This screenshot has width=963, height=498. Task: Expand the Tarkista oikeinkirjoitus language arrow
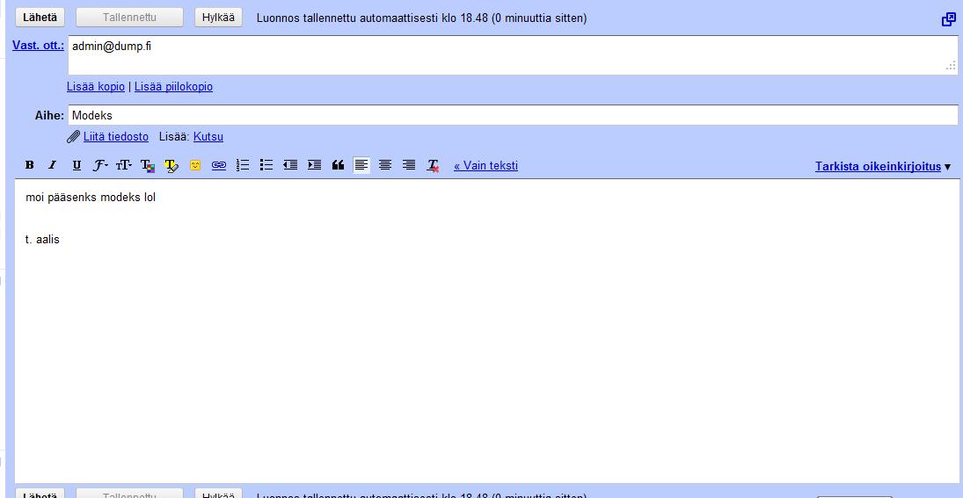(x=947, y=167)
